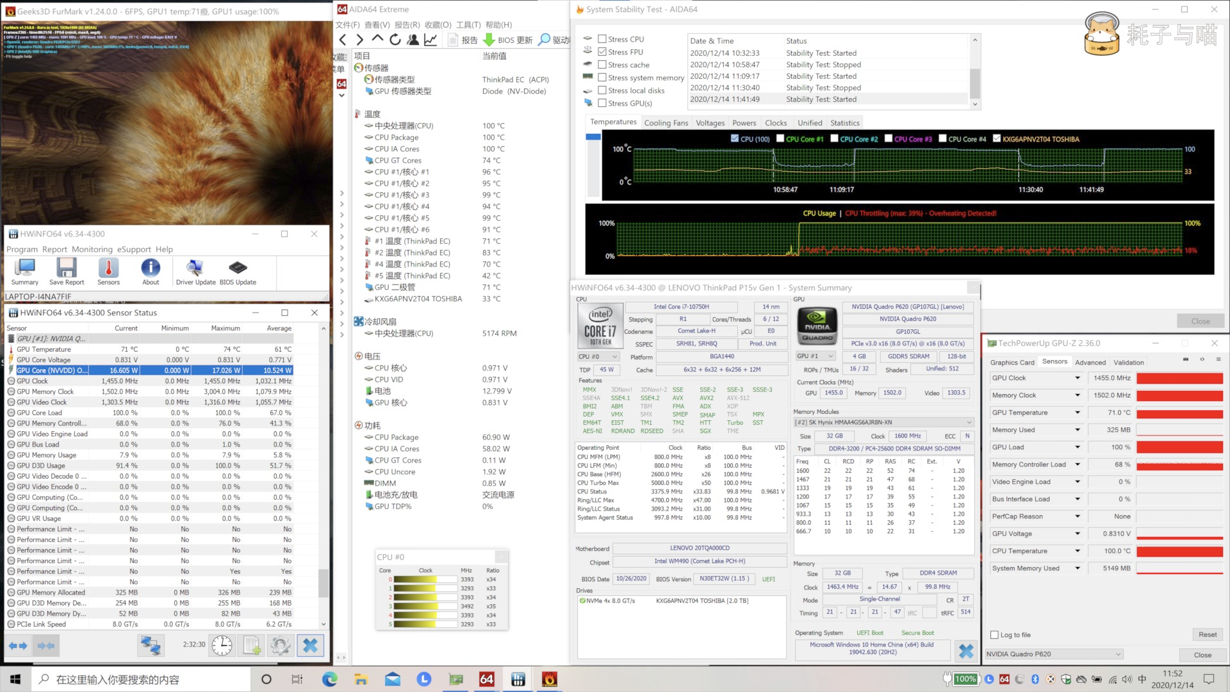Enable the Stress CPU checkbox
This screenshot has width=1230, height=692.
602,39
